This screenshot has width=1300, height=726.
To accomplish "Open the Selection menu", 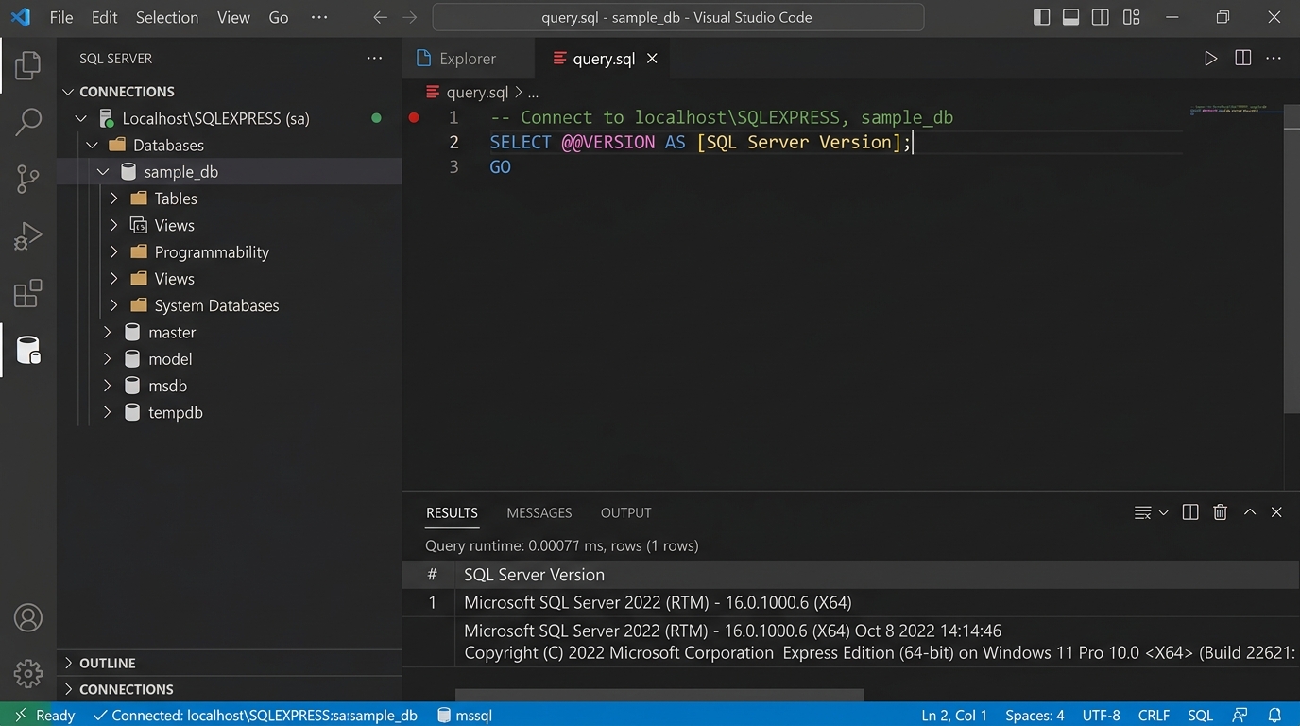I will tap(167, 17).
